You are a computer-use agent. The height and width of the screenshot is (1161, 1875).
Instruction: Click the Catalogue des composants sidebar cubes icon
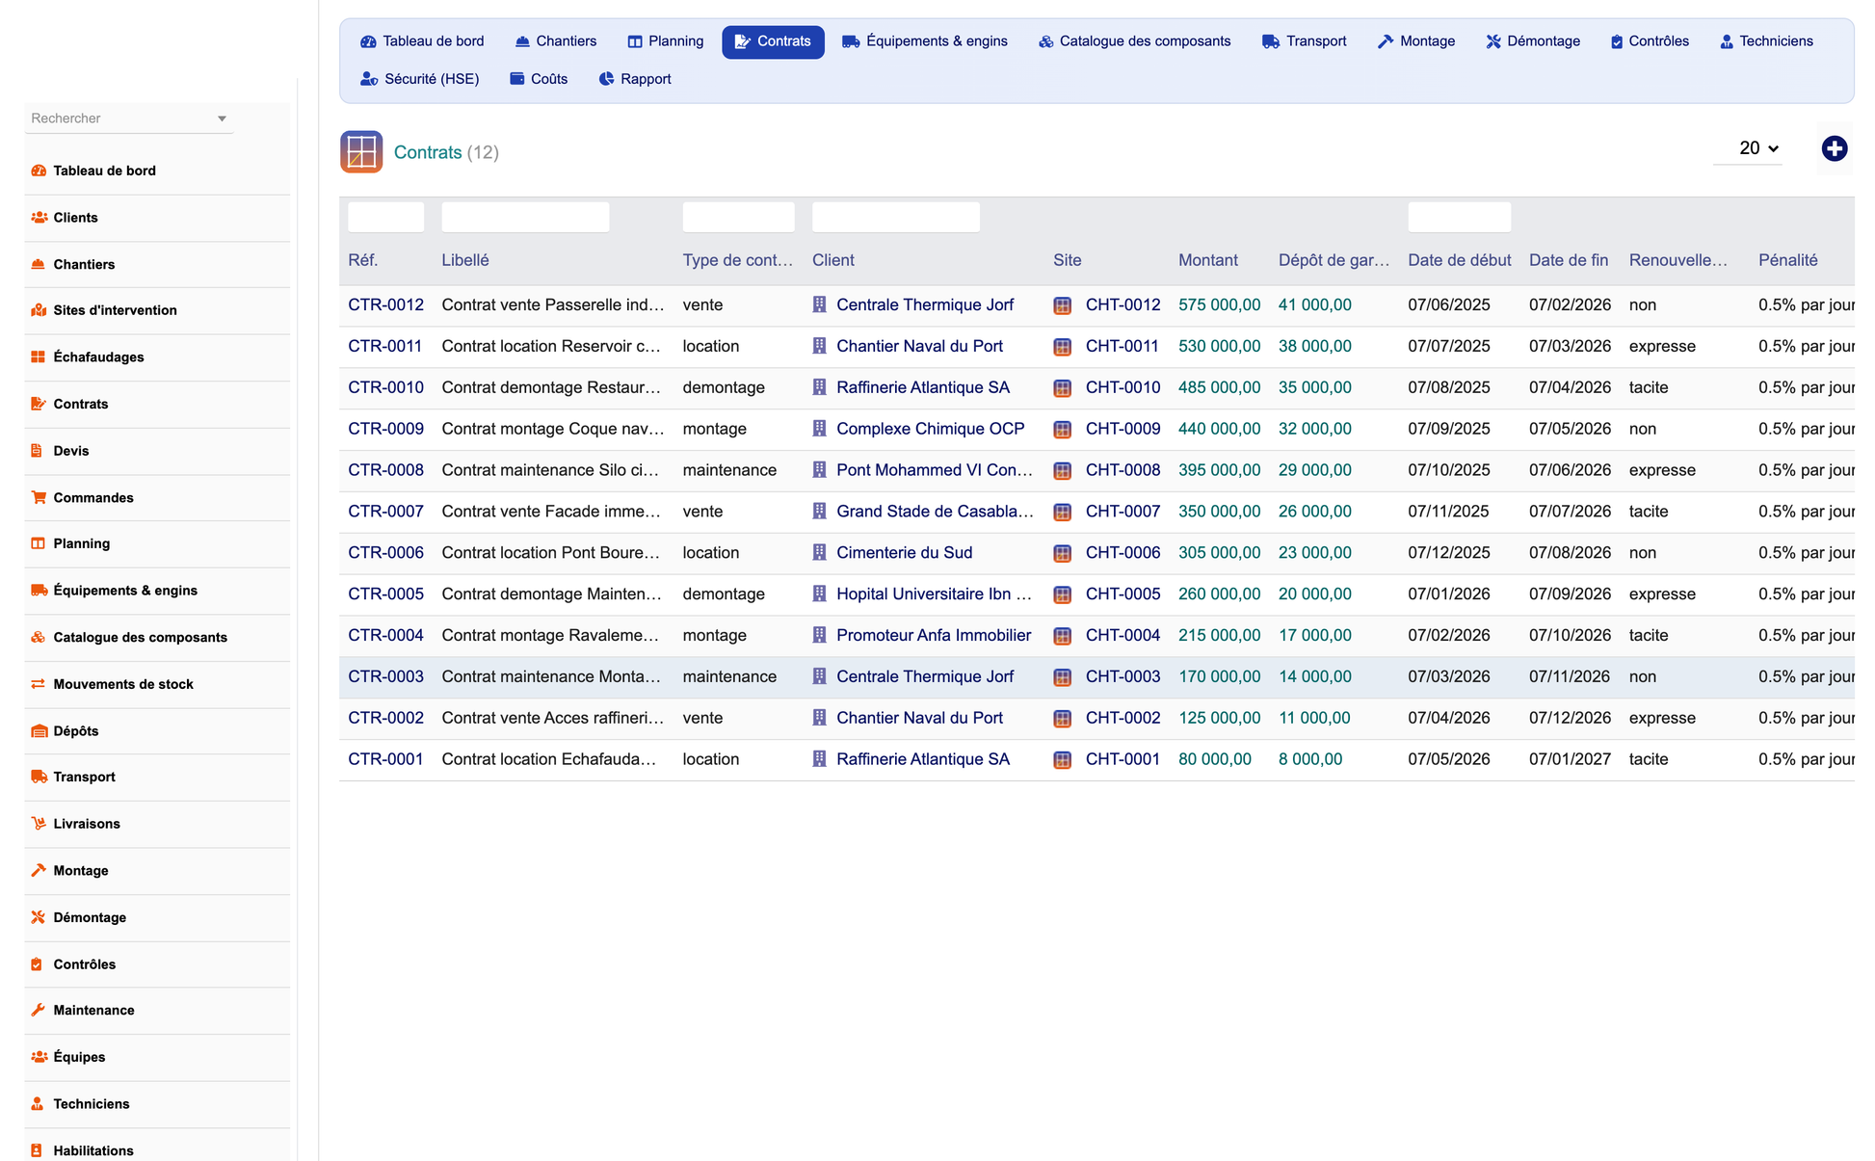pos(39,638)
